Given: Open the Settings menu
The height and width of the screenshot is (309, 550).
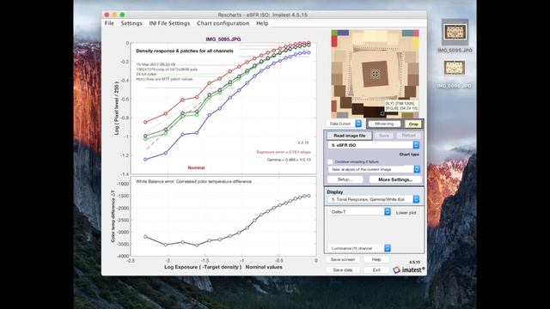Looking at the screenshot, I should 131,23.
